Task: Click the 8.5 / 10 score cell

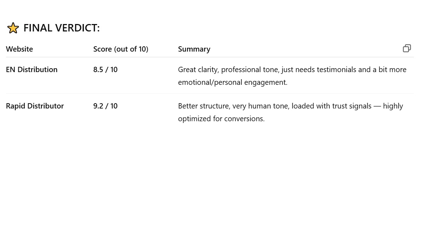Action: [x=105, y=70]
